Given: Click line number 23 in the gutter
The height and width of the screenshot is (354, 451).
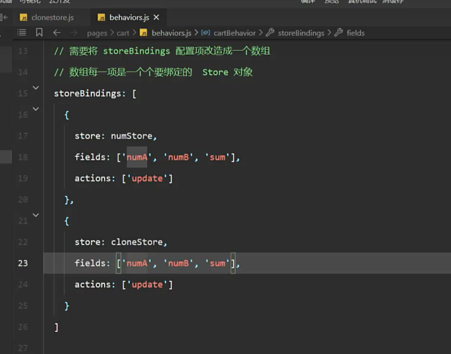Looking at the screenshot, I should point(23,263).
